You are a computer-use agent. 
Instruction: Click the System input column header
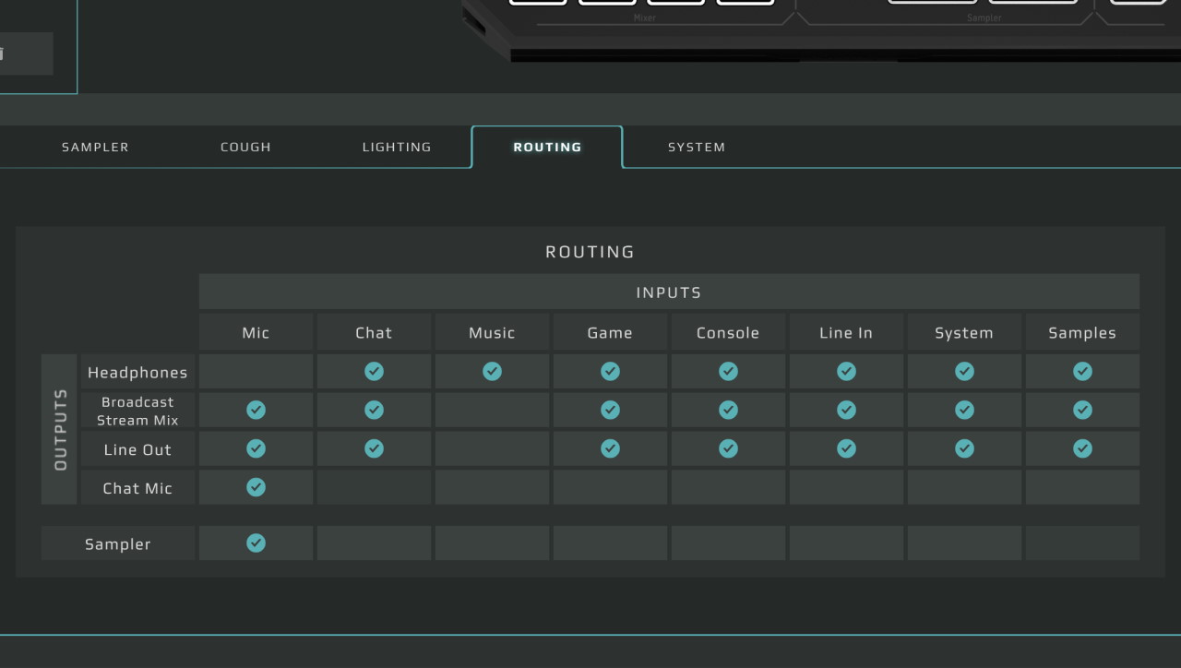click(964, 332)
